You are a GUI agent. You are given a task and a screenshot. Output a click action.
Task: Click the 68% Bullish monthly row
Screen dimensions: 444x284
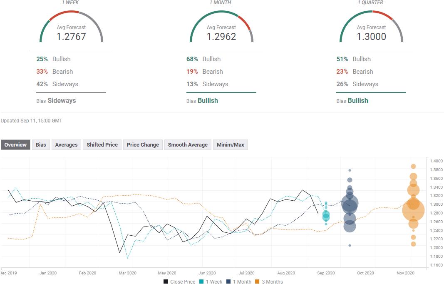(203, 59)
